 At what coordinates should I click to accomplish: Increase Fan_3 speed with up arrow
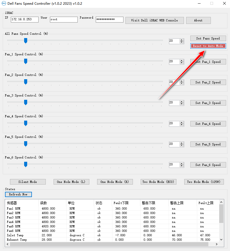click(182, 102)
